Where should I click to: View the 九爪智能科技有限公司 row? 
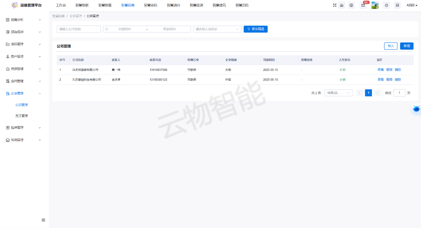(x=381, y=80)
